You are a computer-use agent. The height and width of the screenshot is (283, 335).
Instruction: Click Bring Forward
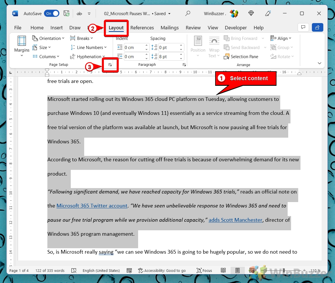[241, 38]
